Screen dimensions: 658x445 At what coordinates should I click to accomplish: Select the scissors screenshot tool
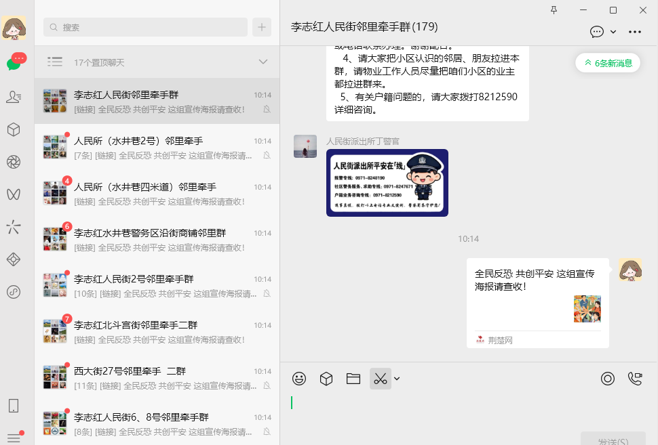pos(380,379)
